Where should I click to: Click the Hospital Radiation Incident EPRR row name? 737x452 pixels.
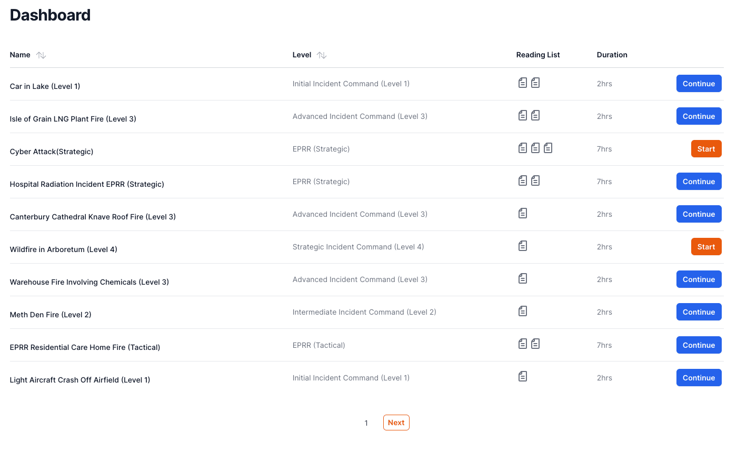[x=87, y=184]
